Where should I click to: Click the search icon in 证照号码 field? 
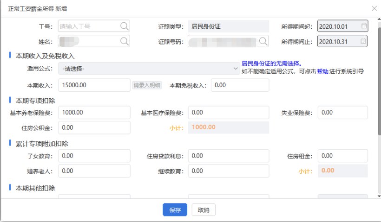(x=263, y=42)
